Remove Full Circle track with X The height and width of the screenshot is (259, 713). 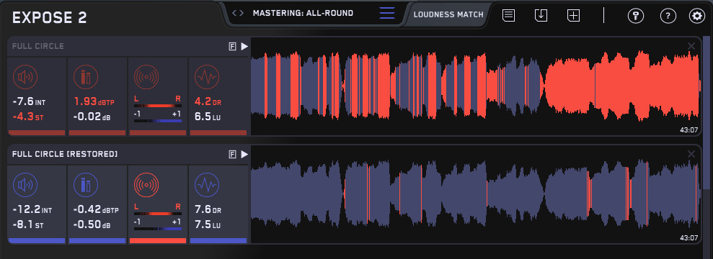click(x=691, y=46)
